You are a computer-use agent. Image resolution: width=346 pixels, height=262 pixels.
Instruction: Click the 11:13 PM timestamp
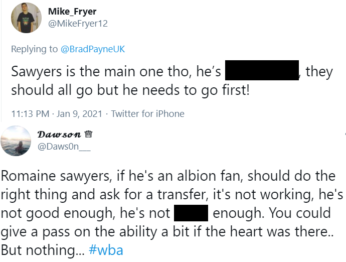[30, 114]
